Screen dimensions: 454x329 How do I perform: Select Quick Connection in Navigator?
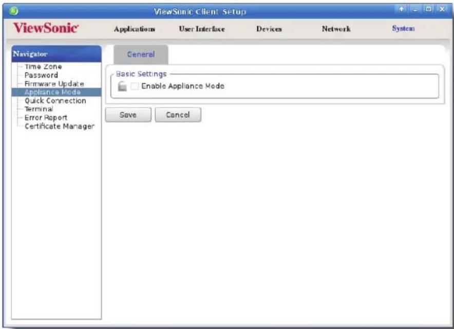pos(55,101)
